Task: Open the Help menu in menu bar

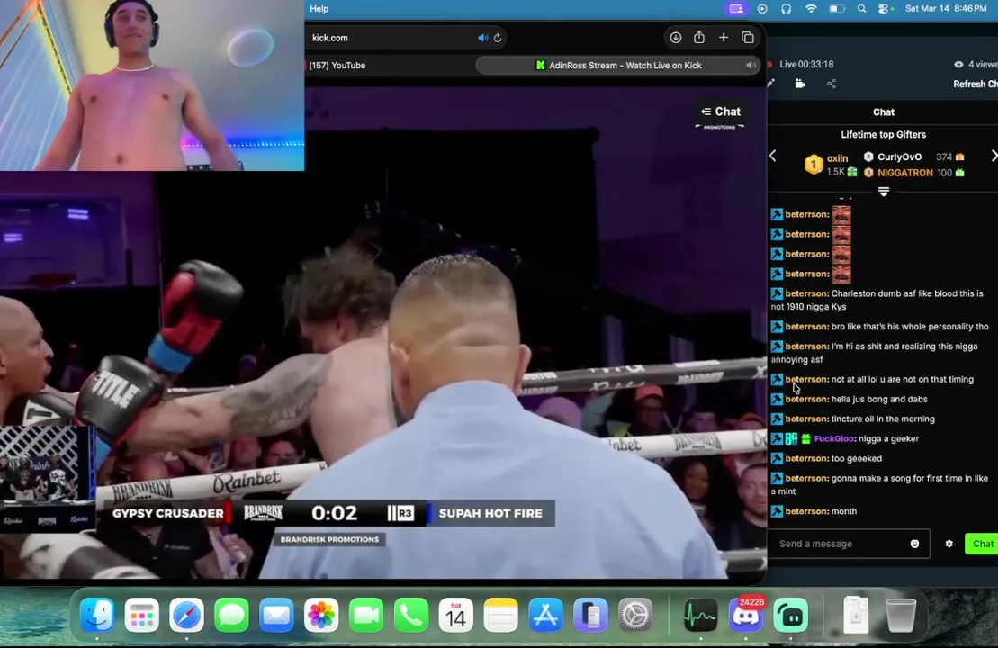Action: (x=319, y=9)
